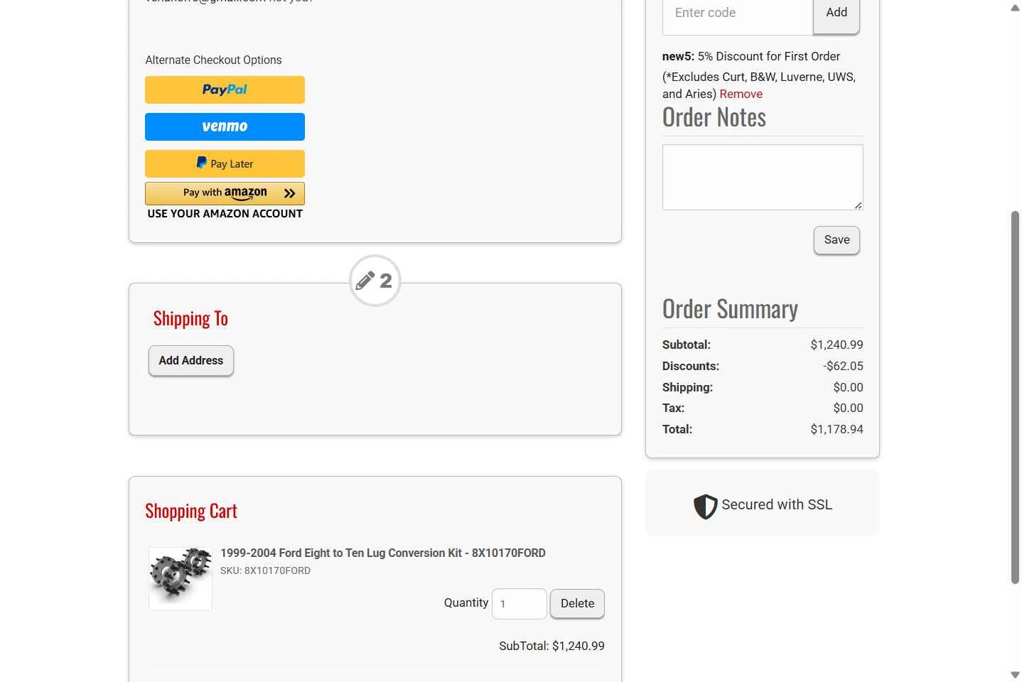Click the scrollbar up arrow
The height and width of the screenshot is (682, 1022).
click(1015, 8)
